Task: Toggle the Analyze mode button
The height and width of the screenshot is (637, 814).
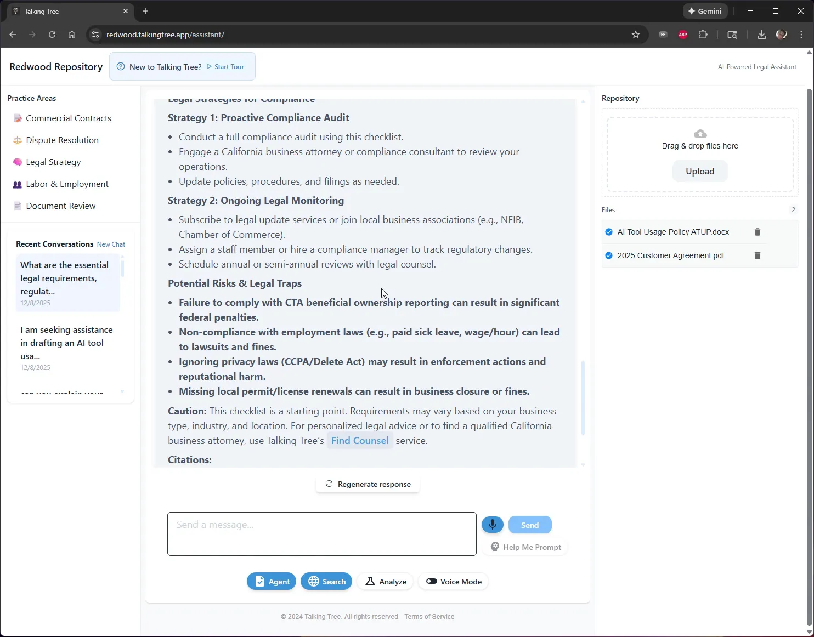Action: pyautogui.click(x=385, y=582)
